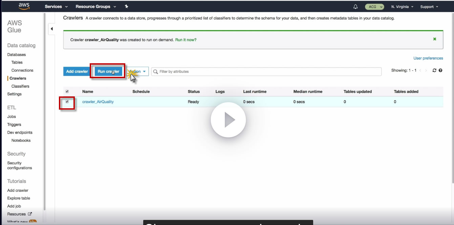
Task: Open Jobs under ETL
Action: [x=12, y=116]
